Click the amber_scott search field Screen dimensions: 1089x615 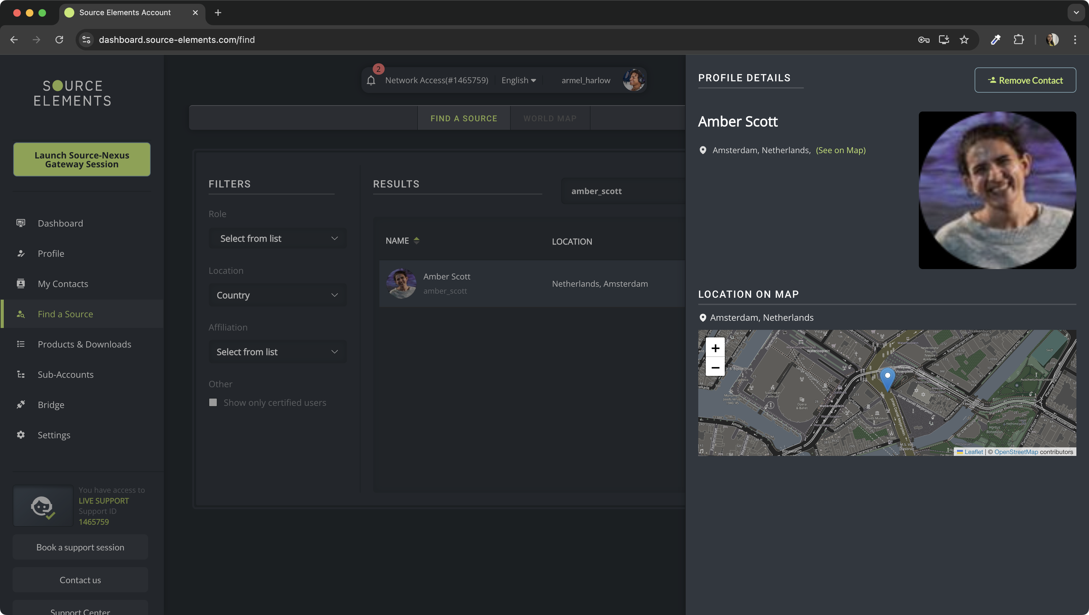[x=621, y=191]
